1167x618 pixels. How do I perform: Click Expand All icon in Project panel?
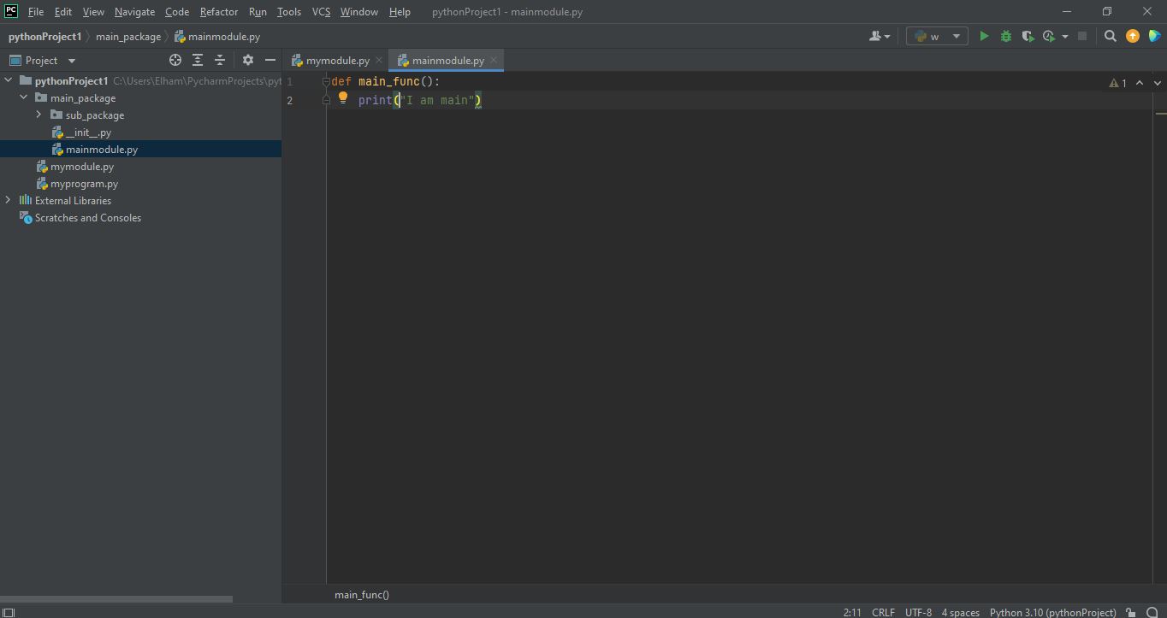[x=198, y=61]
